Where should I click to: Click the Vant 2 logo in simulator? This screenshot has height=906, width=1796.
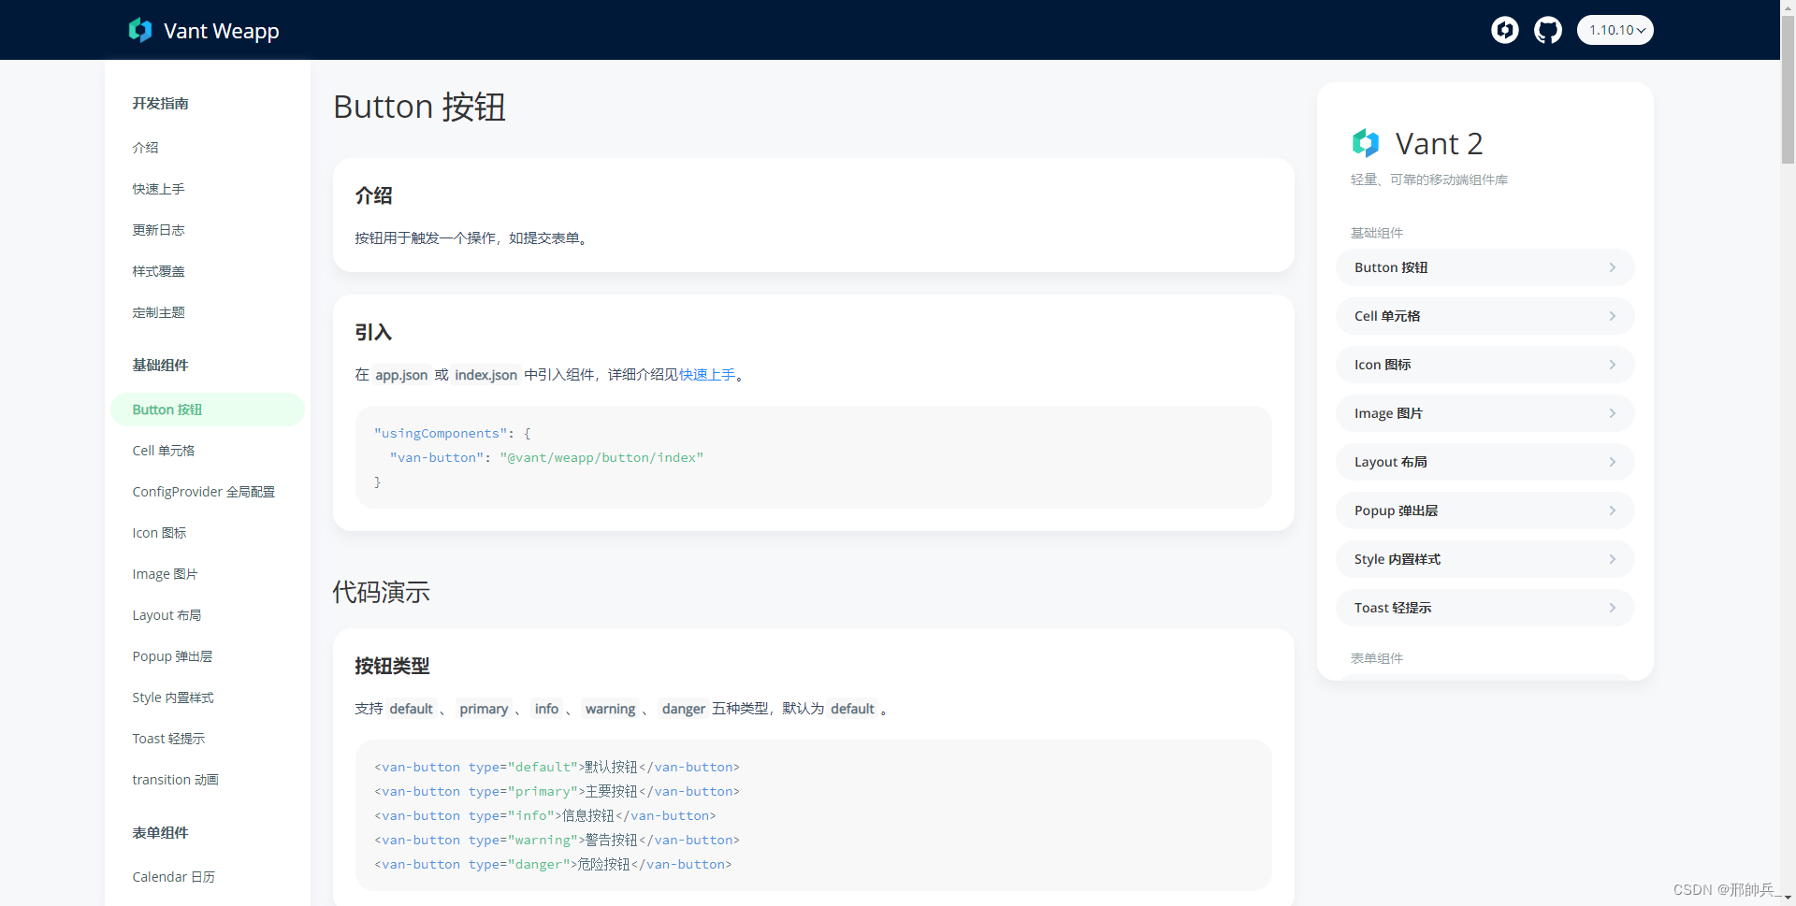[1366, 143]
